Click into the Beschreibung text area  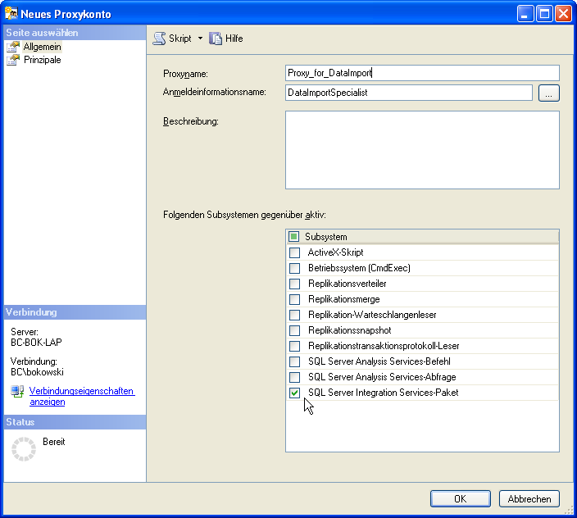point(422,150)
